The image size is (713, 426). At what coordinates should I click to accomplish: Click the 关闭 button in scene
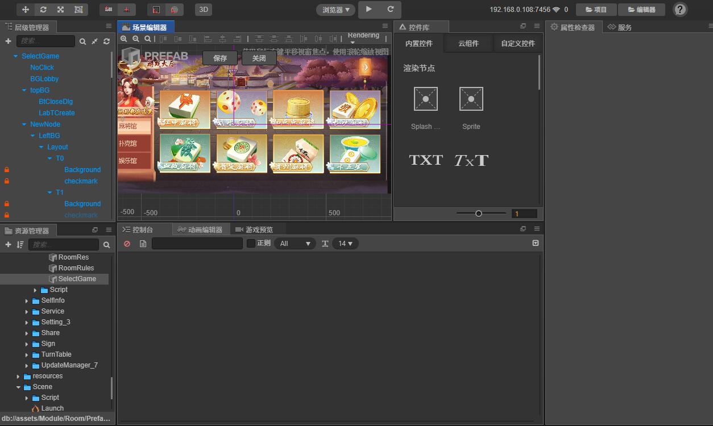259,58
